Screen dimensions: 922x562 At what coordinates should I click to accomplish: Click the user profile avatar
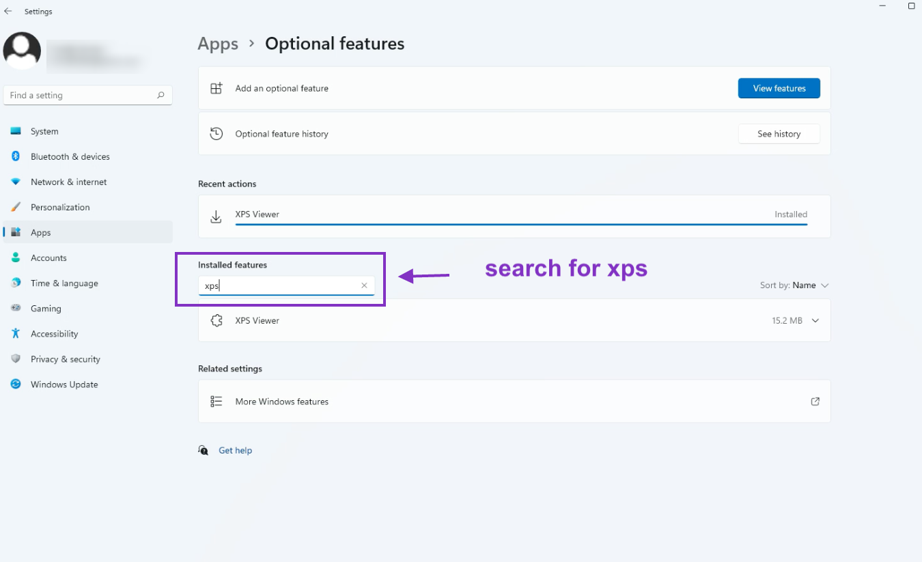point(22,51)
